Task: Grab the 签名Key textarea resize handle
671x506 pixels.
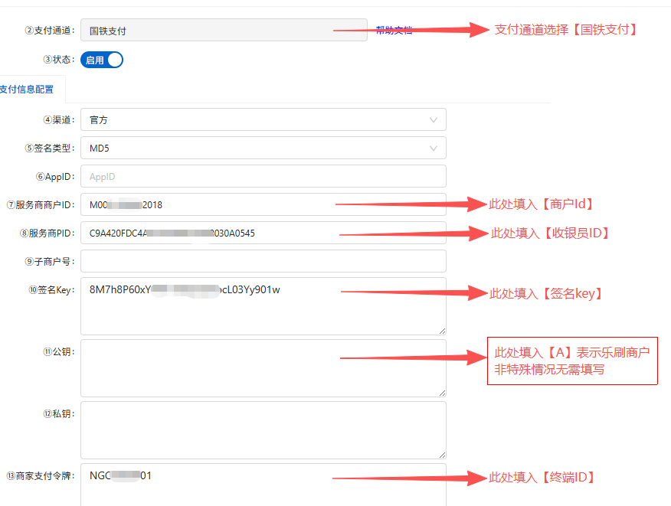Action: coord(442,331)
